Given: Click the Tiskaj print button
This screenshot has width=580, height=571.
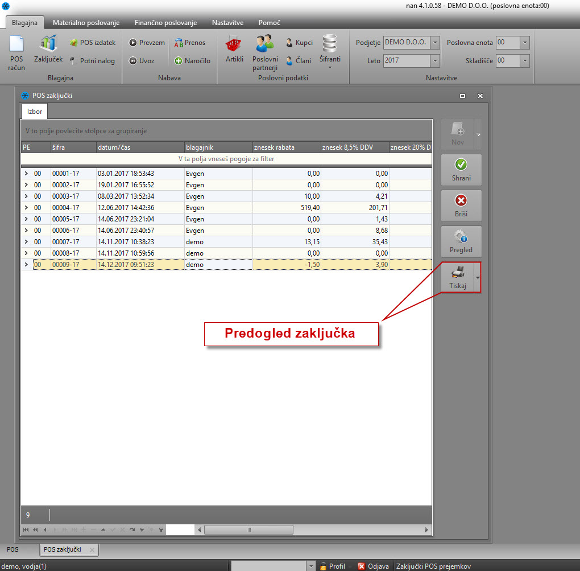Looking at the screenshot, I should (x=458, y=278).
